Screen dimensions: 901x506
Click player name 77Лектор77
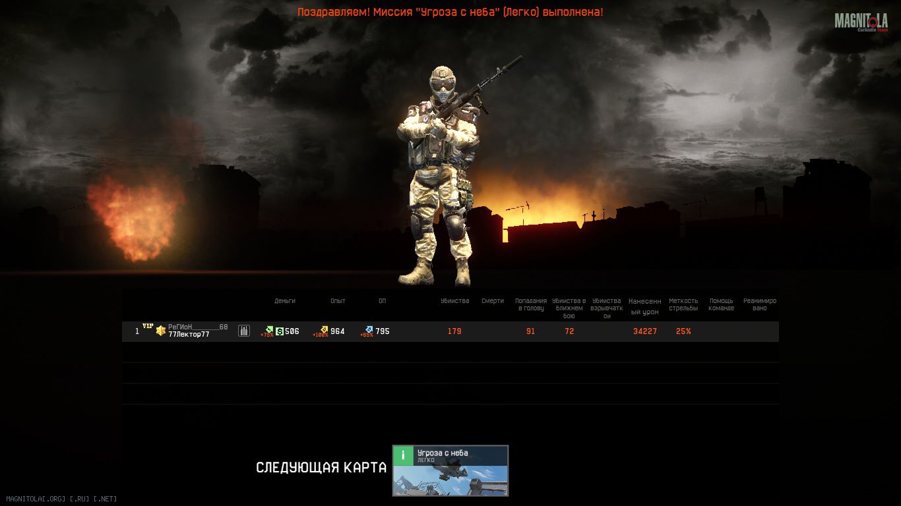(x=189, y=335)
